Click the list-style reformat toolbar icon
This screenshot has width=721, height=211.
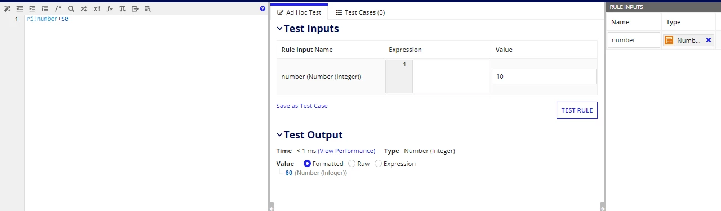coord(45,9)
